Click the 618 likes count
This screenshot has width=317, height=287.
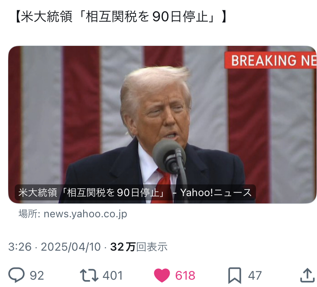click(185, 275)
